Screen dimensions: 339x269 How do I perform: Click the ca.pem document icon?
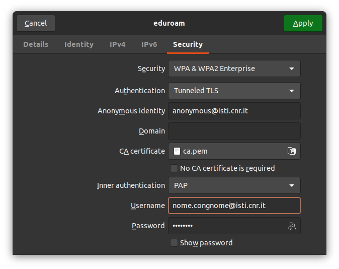point(177,151)
